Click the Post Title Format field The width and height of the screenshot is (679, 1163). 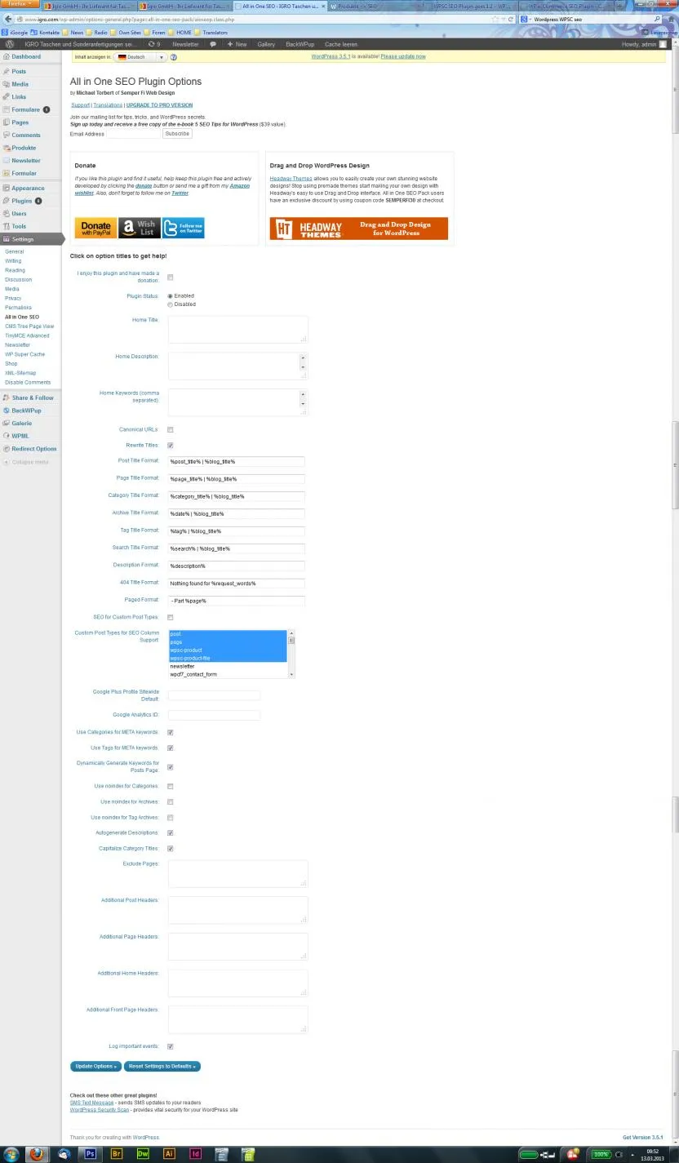pyautogui.click(x=237, y=462)
